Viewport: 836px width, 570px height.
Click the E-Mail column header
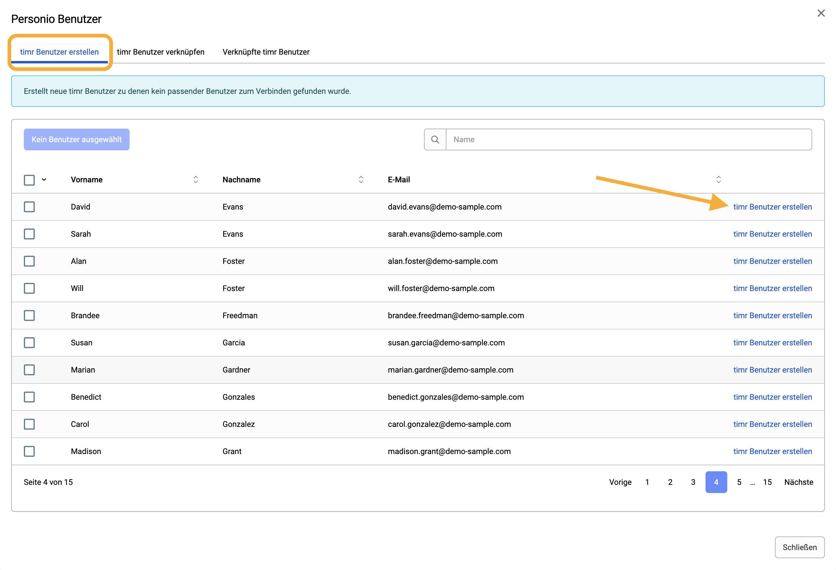pos(399,179)
